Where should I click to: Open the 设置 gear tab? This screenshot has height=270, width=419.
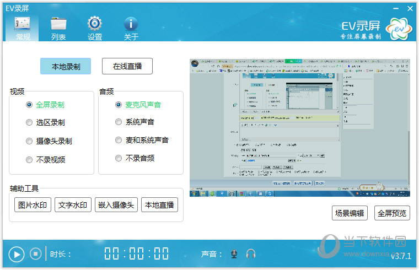tap(95, 28)
